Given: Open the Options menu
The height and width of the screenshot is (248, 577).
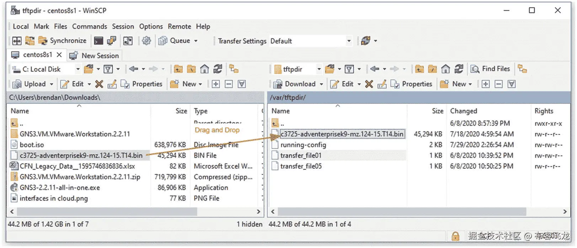Looking at the screenshot, I should pyautogui.click(x=151, y=26).
